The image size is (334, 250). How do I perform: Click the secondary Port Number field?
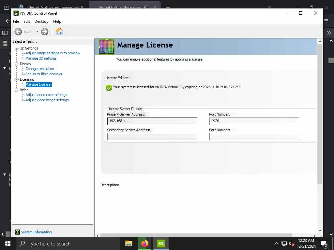(254, 136)
